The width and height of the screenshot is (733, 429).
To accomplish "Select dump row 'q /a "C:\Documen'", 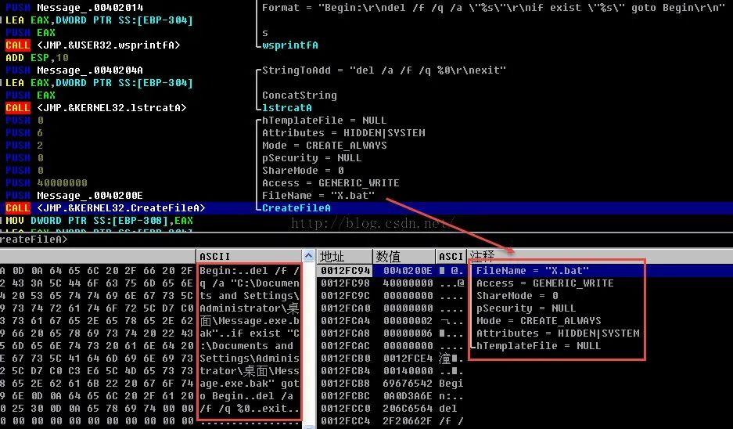I will click(250, 283).
